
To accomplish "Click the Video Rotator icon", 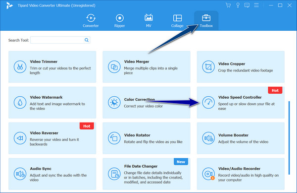I will tap(114, 138).
